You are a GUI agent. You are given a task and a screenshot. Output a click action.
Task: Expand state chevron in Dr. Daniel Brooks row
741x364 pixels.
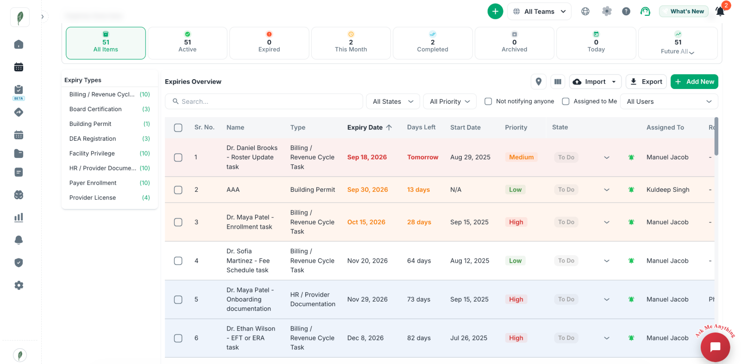607,157
